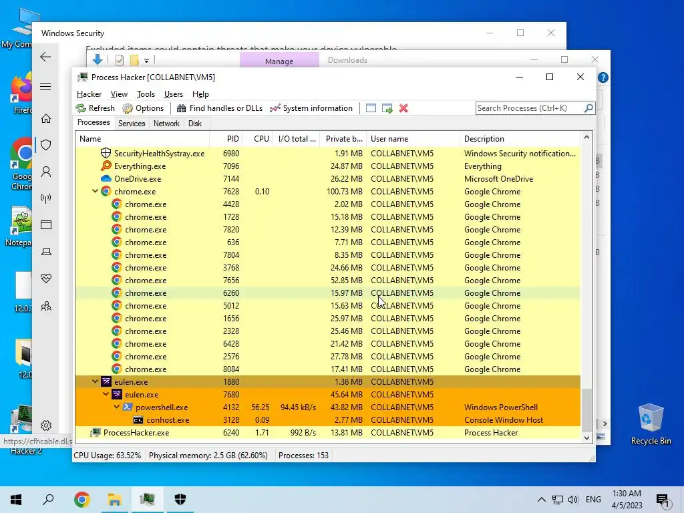Open App & browser control icon
Screen dimensions: 684x513
pos(46,225)
